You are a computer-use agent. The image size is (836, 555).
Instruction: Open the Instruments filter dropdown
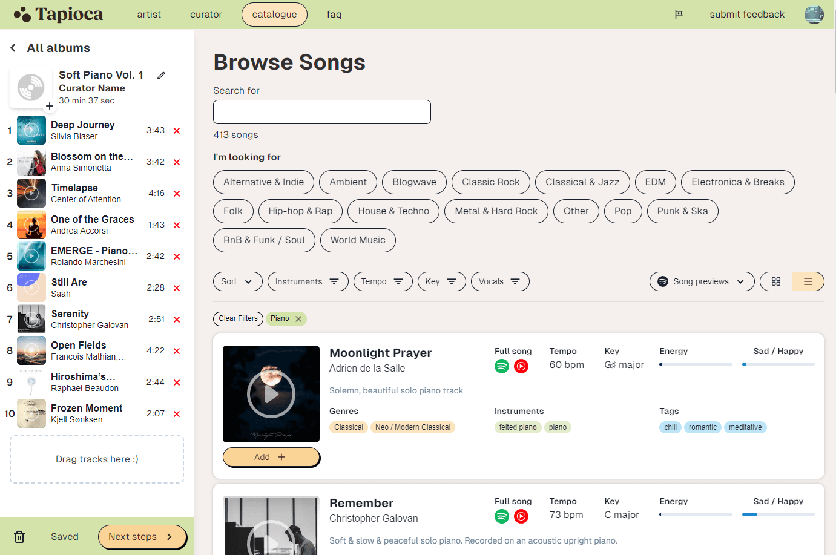tap(308, 281)
